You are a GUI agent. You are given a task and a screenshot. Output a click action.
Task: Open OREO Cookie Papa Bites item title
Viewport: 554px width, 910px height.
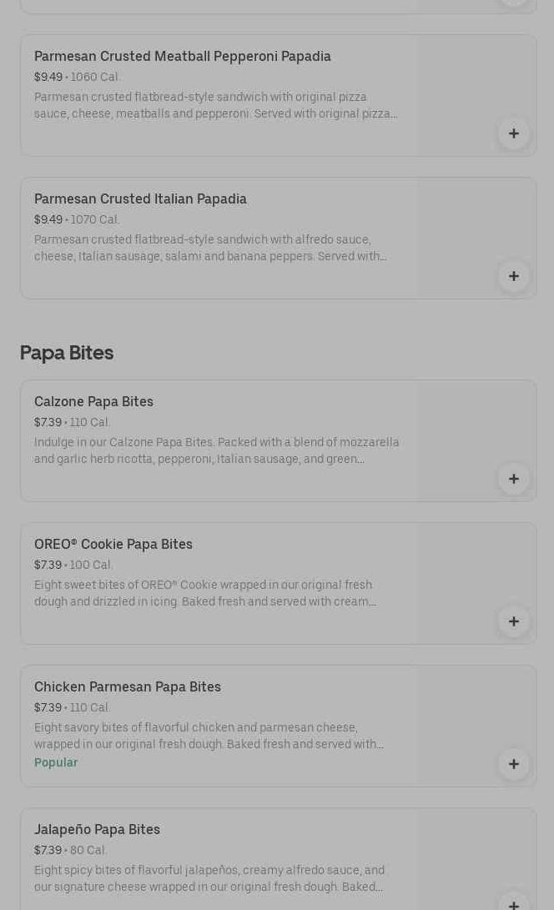113,544
